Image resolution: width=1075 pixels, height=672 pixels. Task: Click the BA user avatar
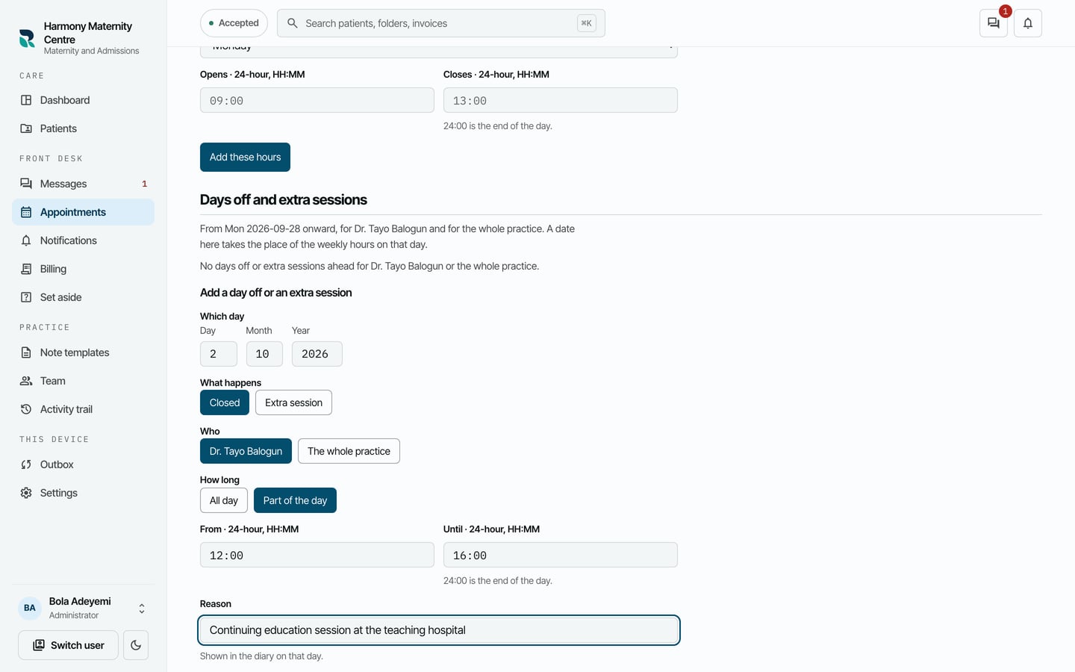30,608
